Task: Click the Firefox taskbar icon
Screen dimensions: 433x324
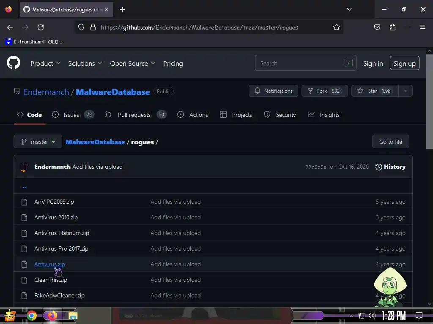Action: tap(52, 316)
